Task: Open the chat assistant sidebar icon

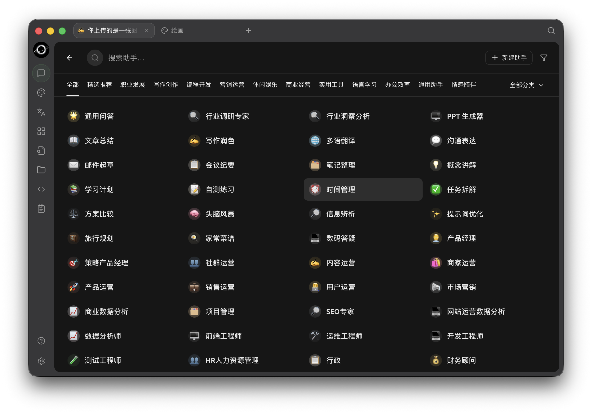Action: pyautogui.click(x=41, y=73)
